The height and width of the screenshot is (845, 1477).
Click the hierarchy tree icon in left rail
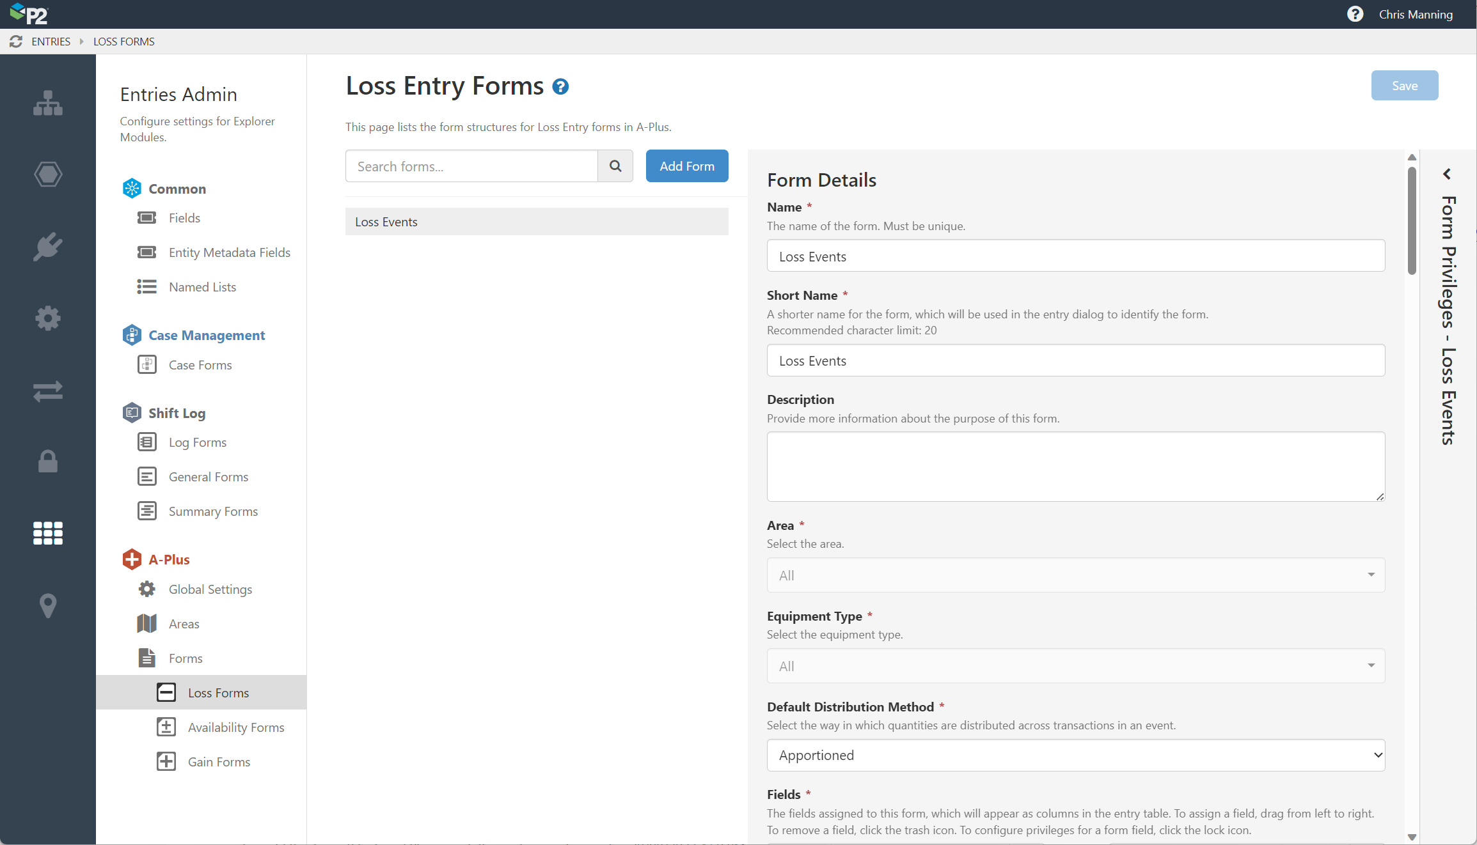click(48, 103)
